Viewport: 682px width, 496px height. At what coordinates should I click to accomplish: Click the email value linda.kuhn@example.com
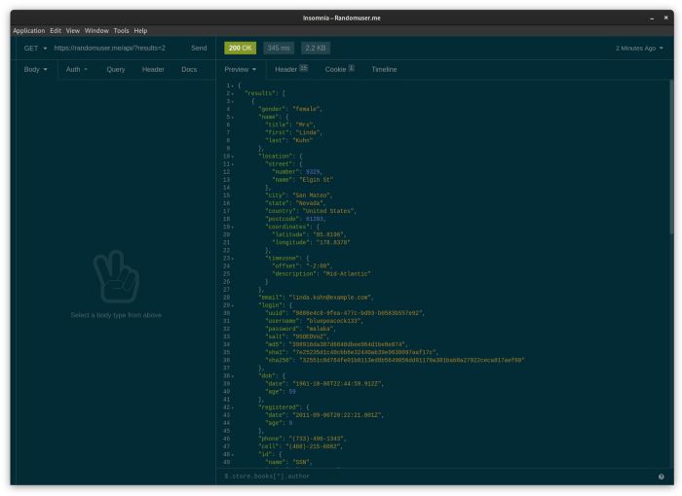[x=329, y=298]
